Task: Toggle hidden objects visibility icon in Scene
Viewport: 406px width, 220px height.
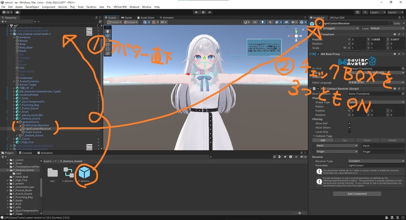Action: tap(286, 22)
